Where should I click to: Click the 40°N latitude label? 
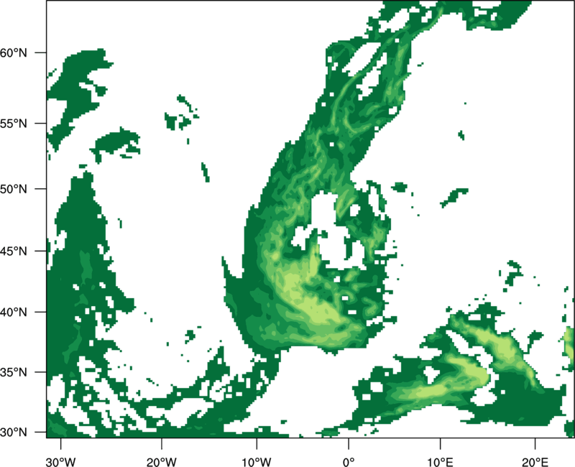point(14,313)
